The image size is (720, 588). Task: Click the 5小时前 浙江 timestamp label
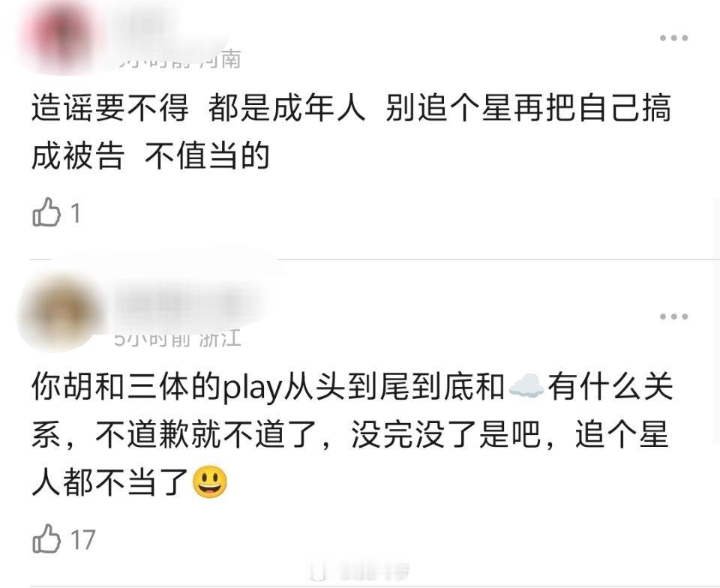pos(178,339)
